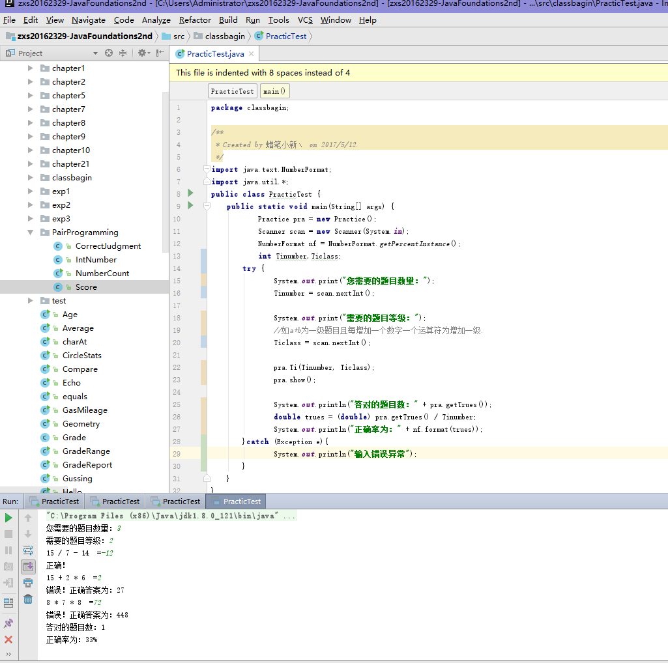This screenshot has width=668, height=663.
Task: Switch to first PracticTest run tab
Action: [55, 501]
